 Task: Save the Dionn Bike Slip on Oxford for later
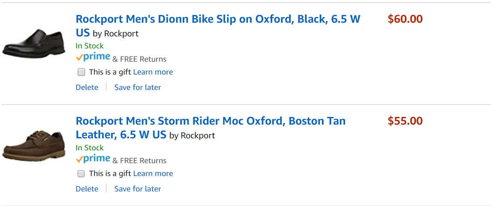click(x=137, y=87)
